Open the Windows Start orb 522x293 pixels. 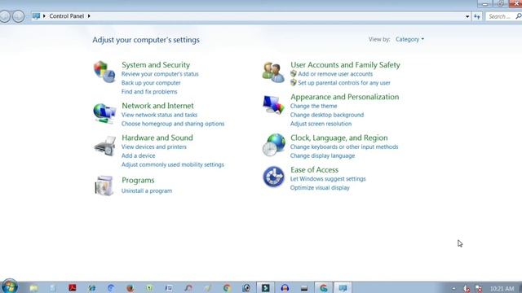click(x=9, y=286)
